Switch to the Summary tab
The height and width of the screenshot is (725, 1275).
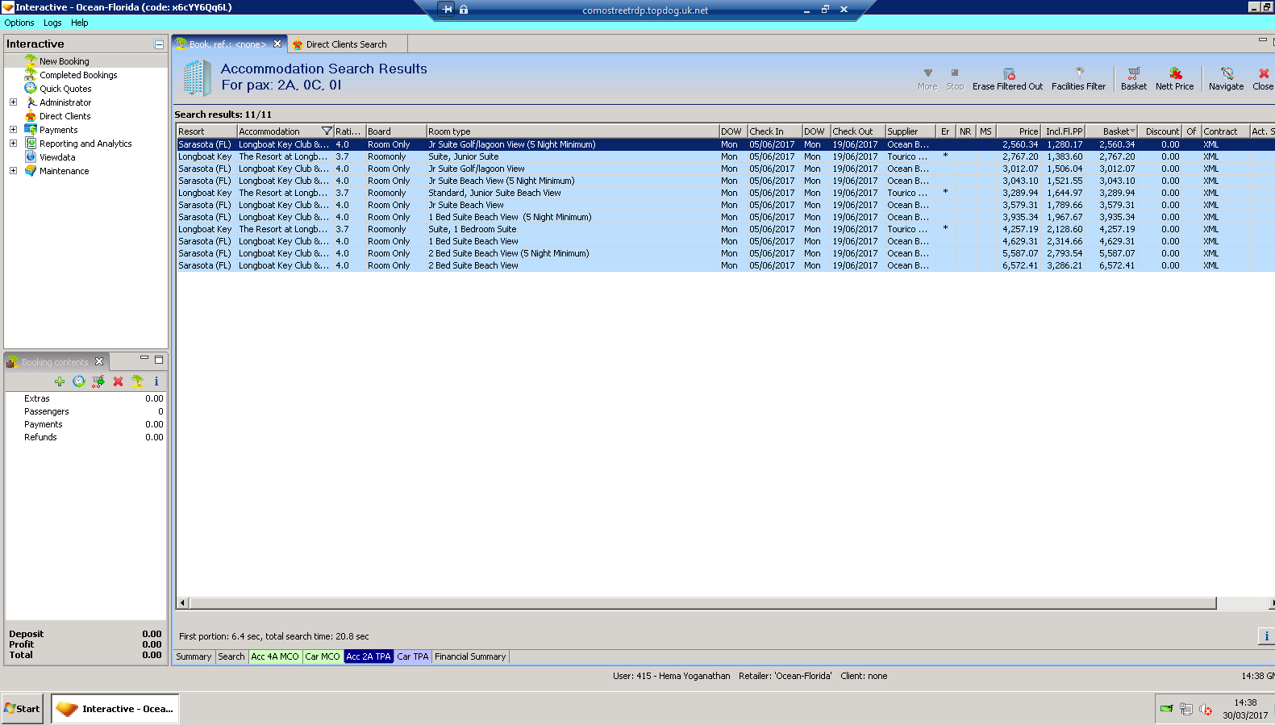pyautogui.click(x=194, y=656)
